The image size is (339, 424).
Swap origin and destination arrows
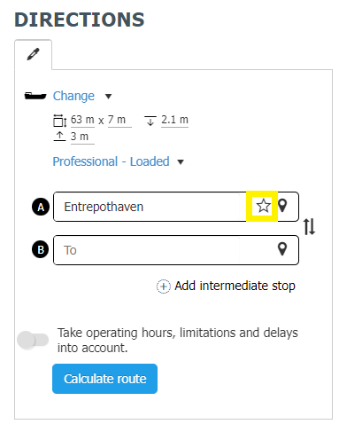[310, 227]
